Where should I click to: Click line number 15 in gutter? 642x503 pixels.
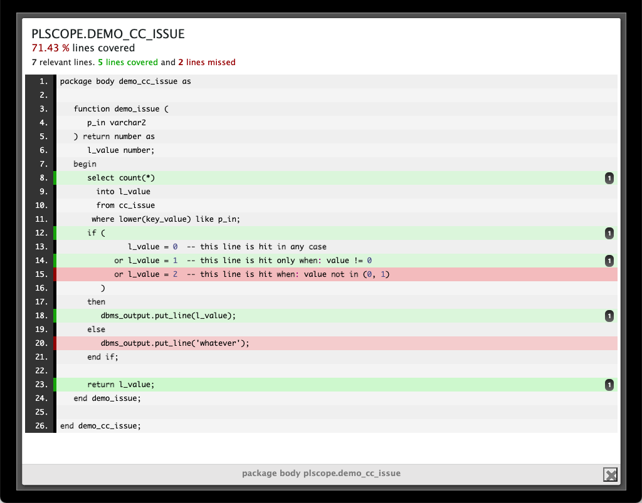point(41,274)
